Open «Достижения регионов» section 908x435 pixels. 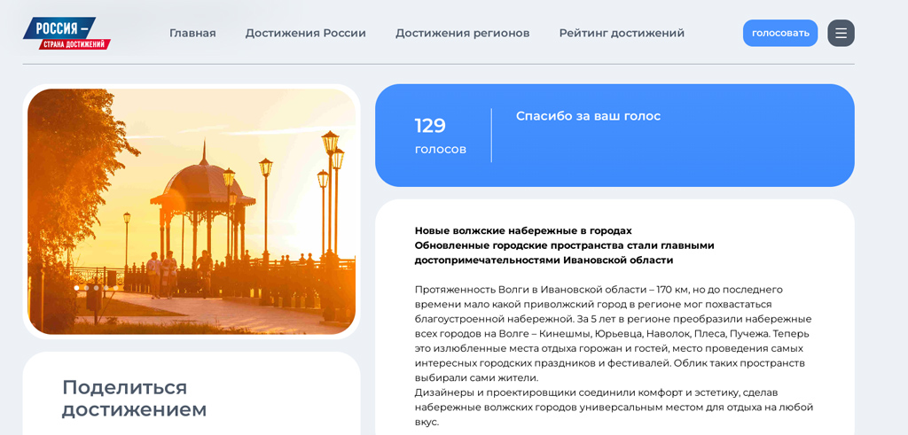(x=462, y=33)
